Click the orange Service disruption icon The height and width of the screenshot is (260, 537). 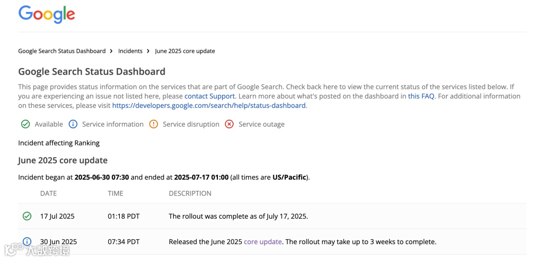click(154, 124)
